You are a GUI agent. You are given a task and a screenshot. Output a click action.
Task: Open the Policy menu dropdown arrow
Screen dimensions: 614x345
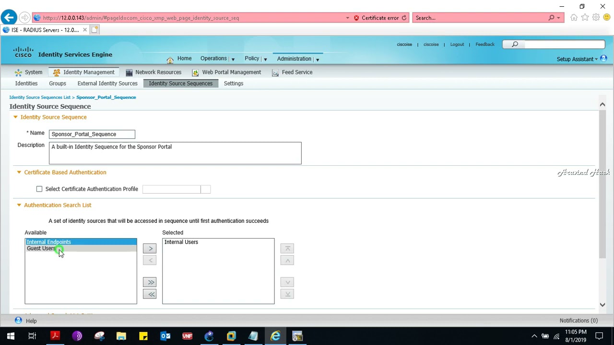pyautogui.click(x=265, y=59)
